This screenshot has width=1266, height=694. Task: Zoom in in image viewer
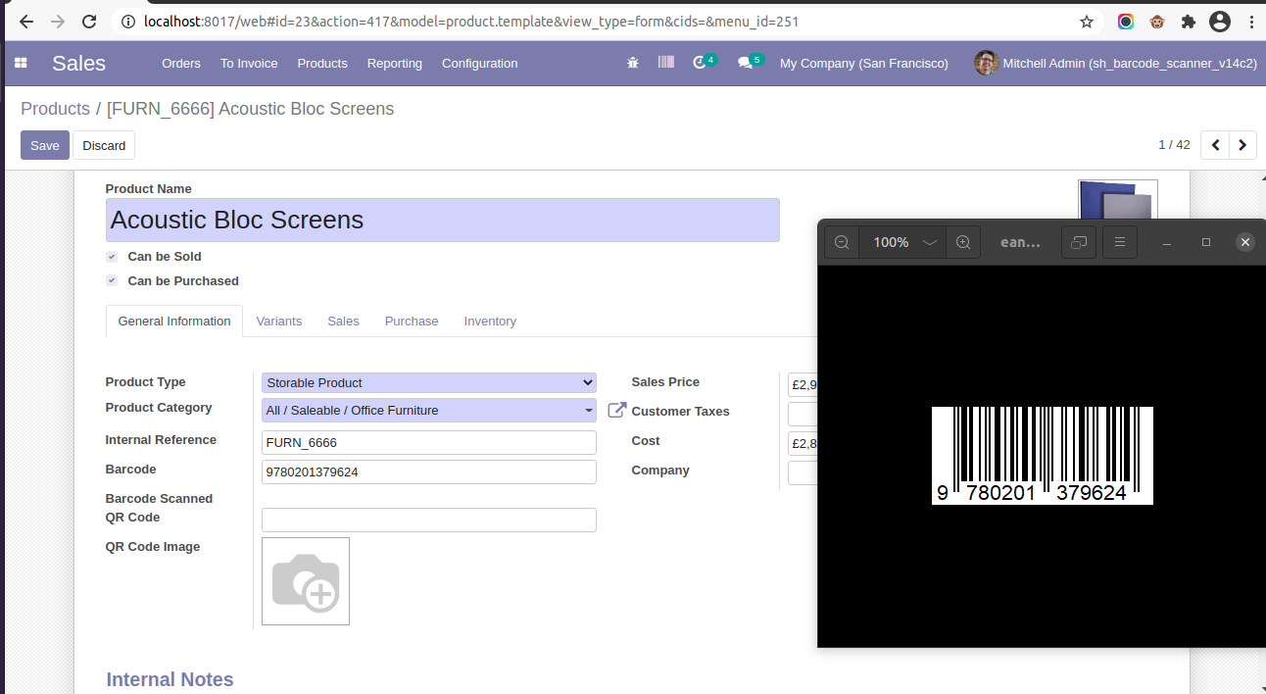pyautogui.click(x=963, y=242)
